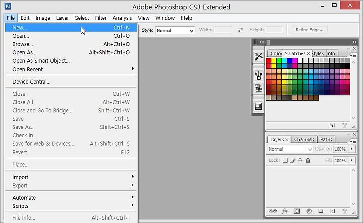Screen dimensions: 363x223
Task: Toggle lock image pixels brush icon
Action: (x=293, y=160)
